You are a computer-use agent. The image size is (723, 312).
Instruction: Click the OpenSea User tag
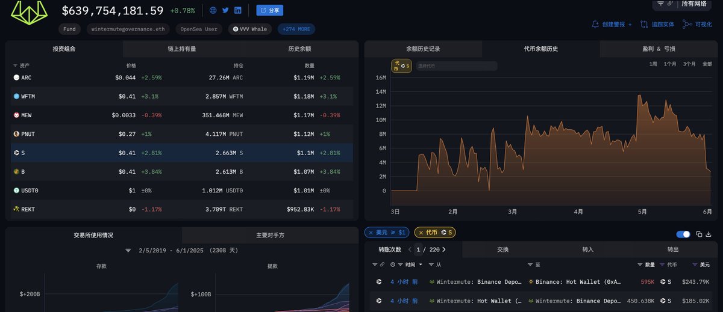[x=199, y=29]
